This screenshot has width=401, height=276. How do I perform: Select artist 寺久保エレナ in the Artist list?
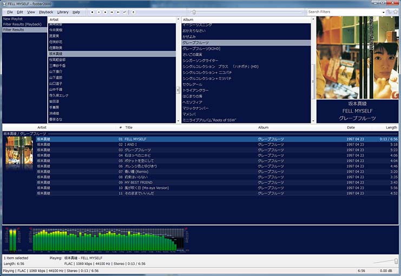click(112, 95)
